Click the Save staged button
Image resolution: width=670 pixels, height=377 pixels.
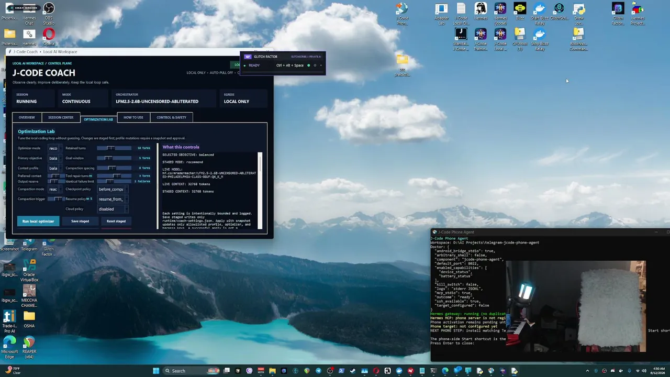(80, 221)
